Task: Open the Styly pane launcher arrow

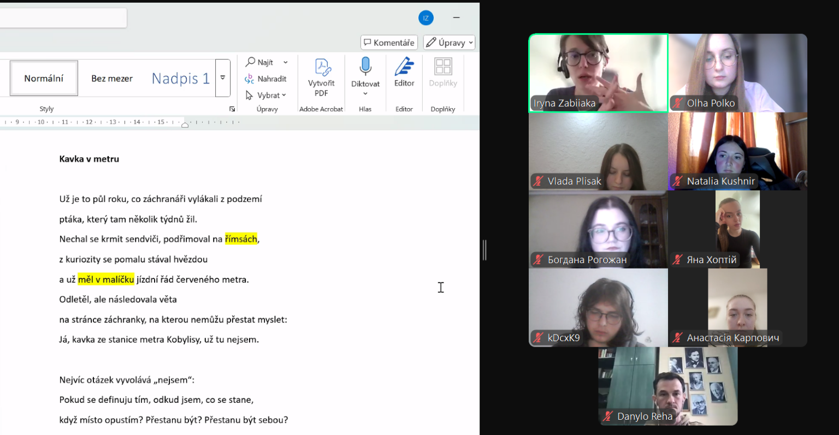Action: point(232,109)
